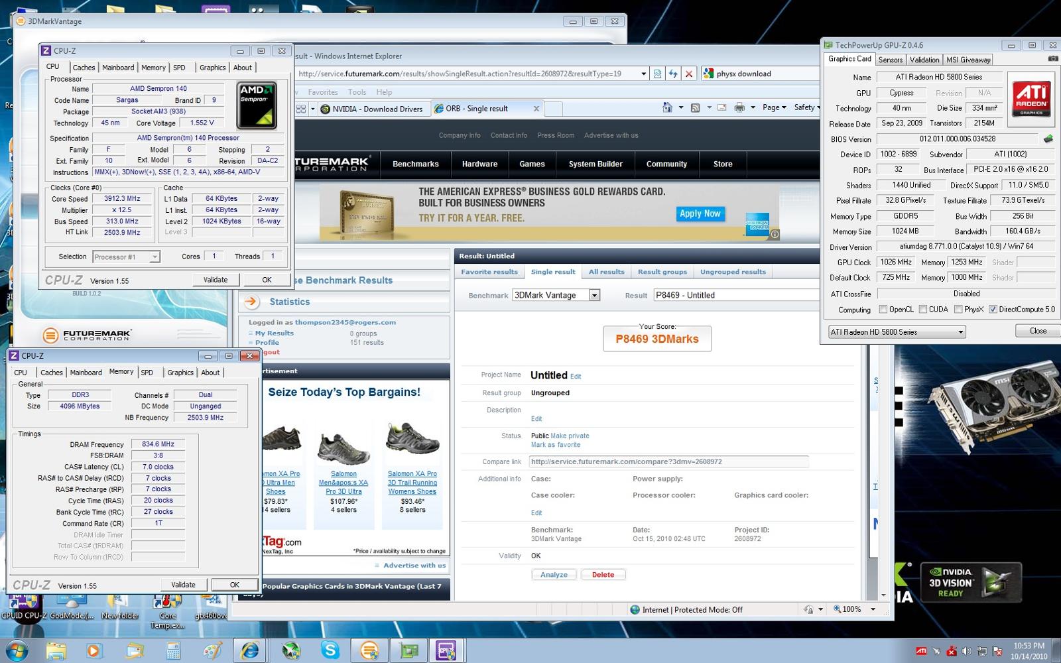Click the BIOS save chip icon in GPU-Z
This screenshot has height=663, width=1061.
1048,139
